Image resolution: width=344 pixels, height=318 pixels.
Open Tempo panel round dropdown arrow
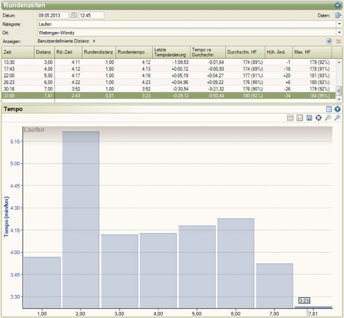coord(338,109)
